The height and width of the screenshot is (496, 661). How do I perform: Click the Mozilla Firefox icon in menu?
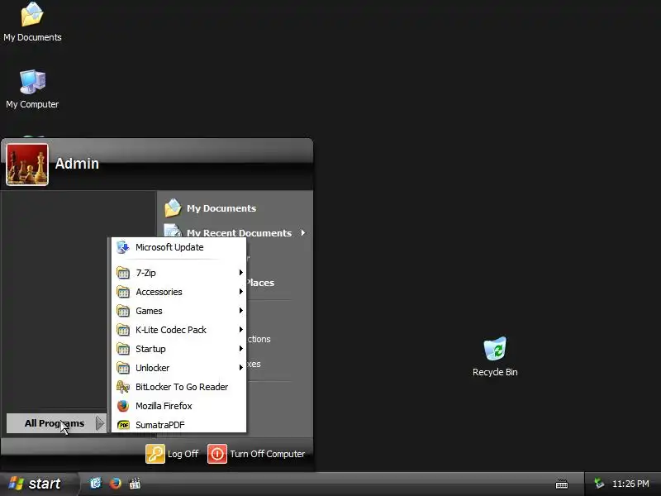pos(122,406)
